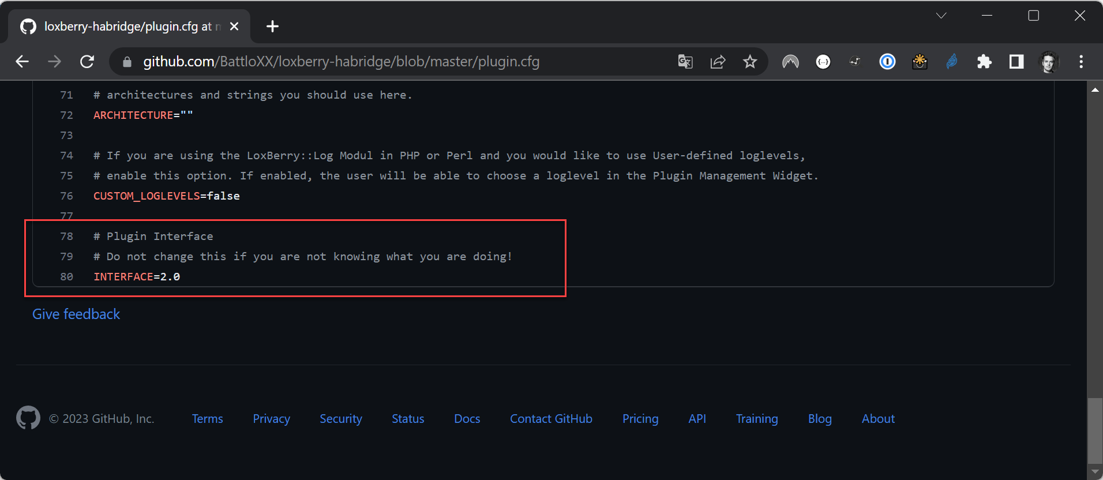Open the translate page icon
The image size is (1103, 480).
[685, 62]
